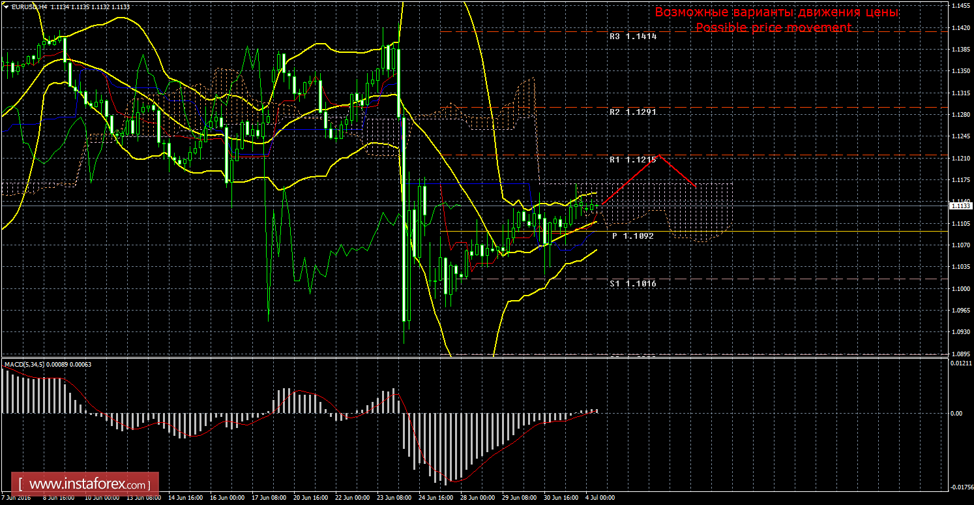Click the current price tag 1.1133
Screen dimensions: 974x505
960,206
